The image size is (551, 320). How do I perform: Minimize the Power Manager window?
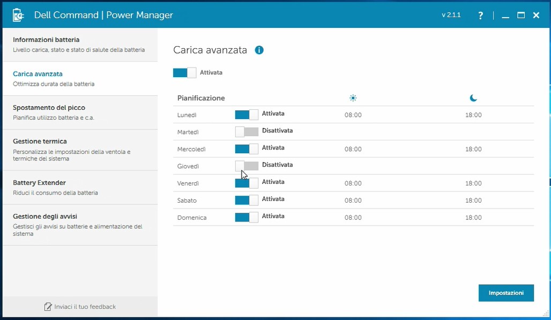pos(505,16)
